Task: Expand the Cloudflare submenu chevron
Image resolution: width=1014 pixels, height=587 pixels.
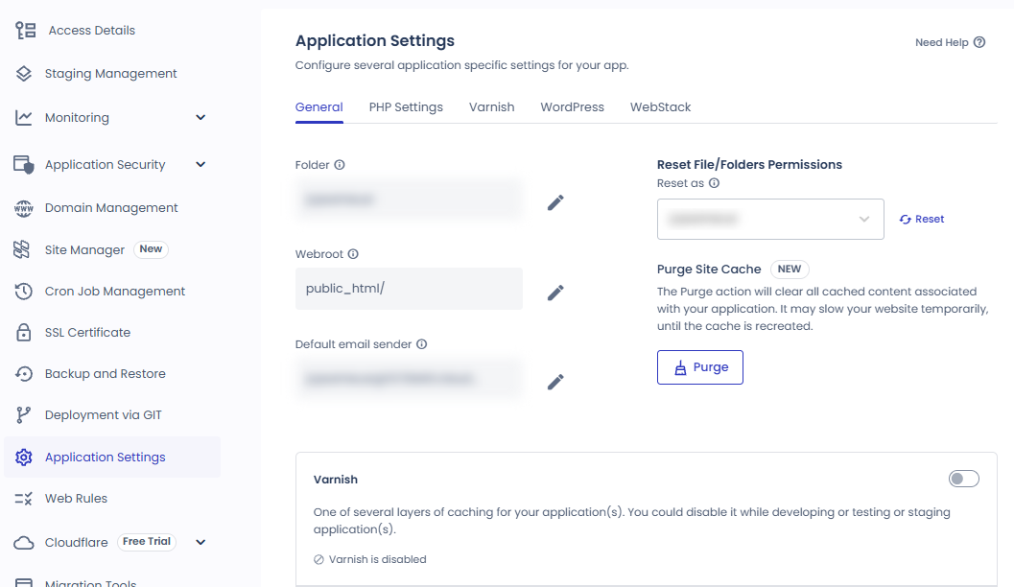Action: click(200, 542)
